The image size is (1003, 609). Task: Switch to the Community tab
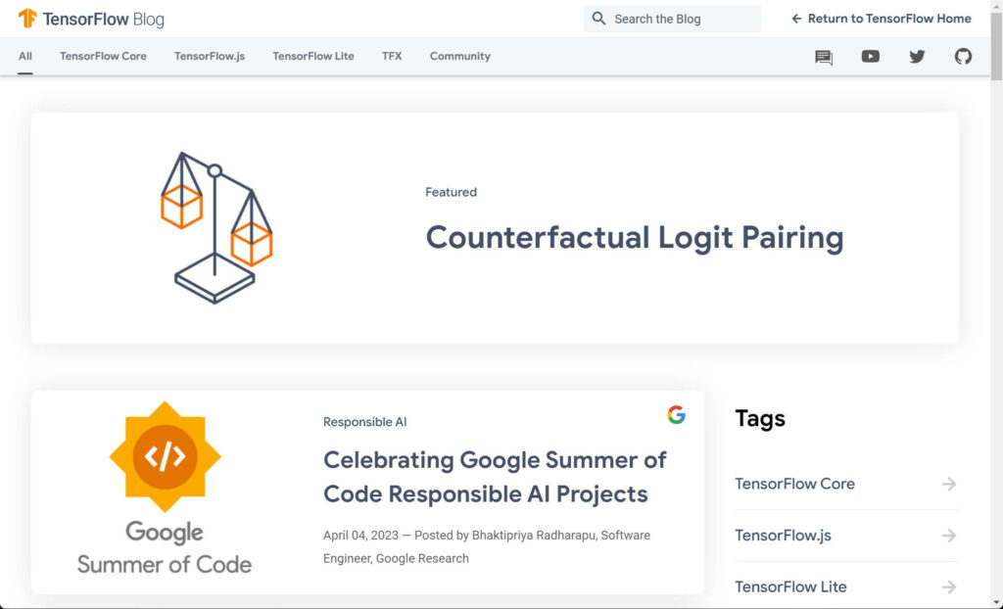[459, 57]
